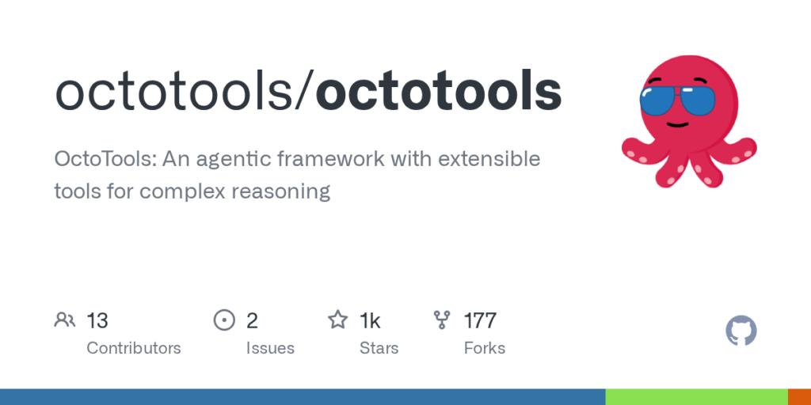811x405 pixels.
Task: Click the 1k stars count
Action: 371,321
